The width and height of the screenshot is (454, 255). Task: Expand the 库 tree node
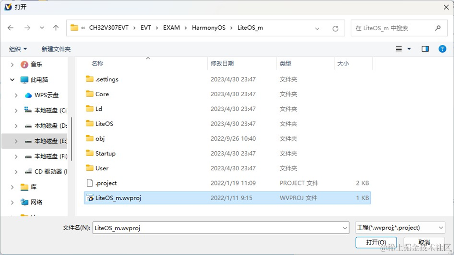(12, 187)
